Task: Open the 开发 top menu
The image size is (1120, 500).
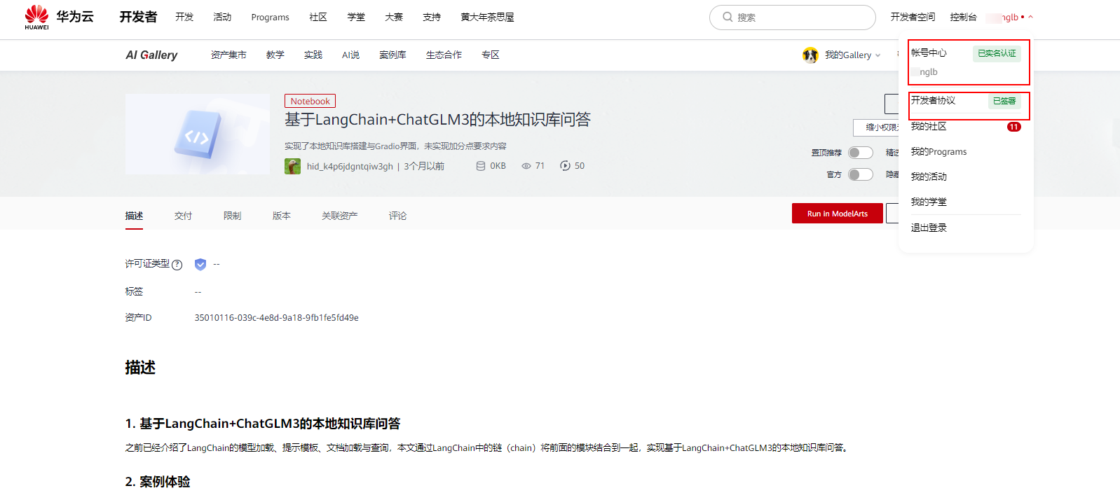Action: (x=184, y=17)
